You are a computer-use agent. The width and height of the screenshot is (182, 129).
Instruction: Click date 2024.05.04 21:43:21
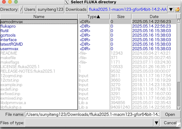(x=151, y=53)
